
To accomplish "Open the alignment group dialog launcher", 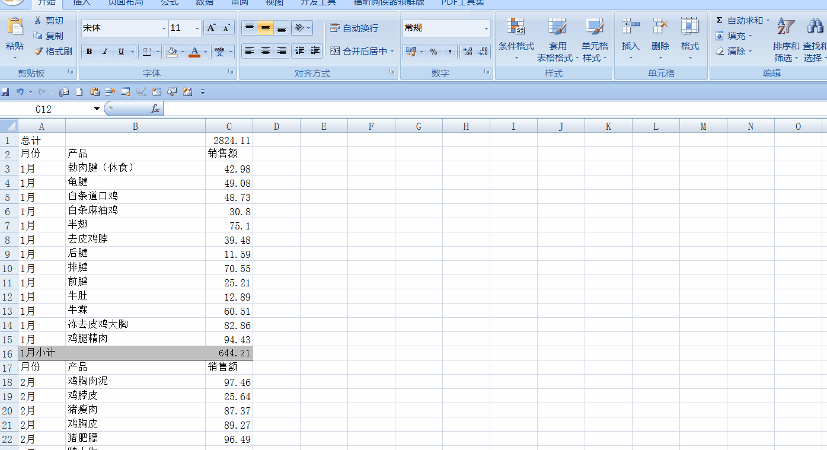I will click(392, 72).
